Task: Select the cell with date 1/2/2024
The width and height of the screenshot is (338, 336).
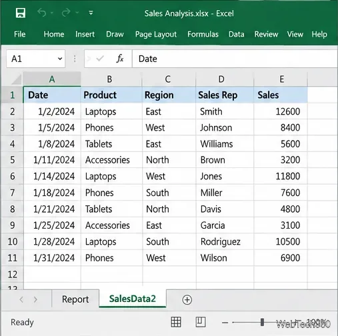Action: pos(52,111)
